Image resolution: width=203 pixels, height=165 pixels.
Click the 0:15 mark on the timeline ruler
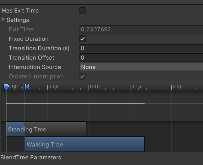point(135,87)
